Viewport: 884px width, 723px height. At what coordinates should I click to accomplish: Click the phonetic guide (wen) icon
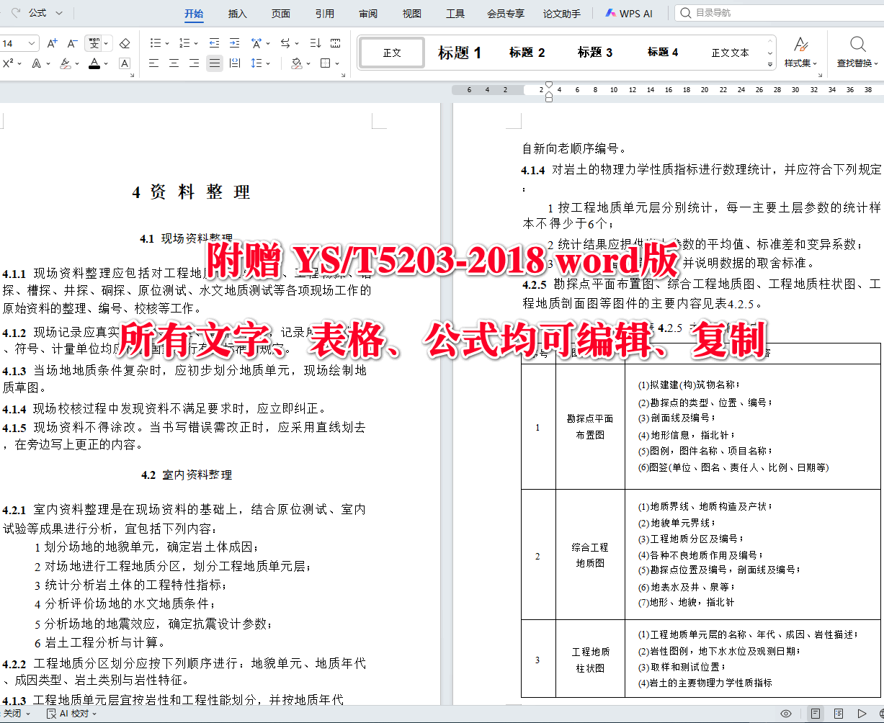94,44
